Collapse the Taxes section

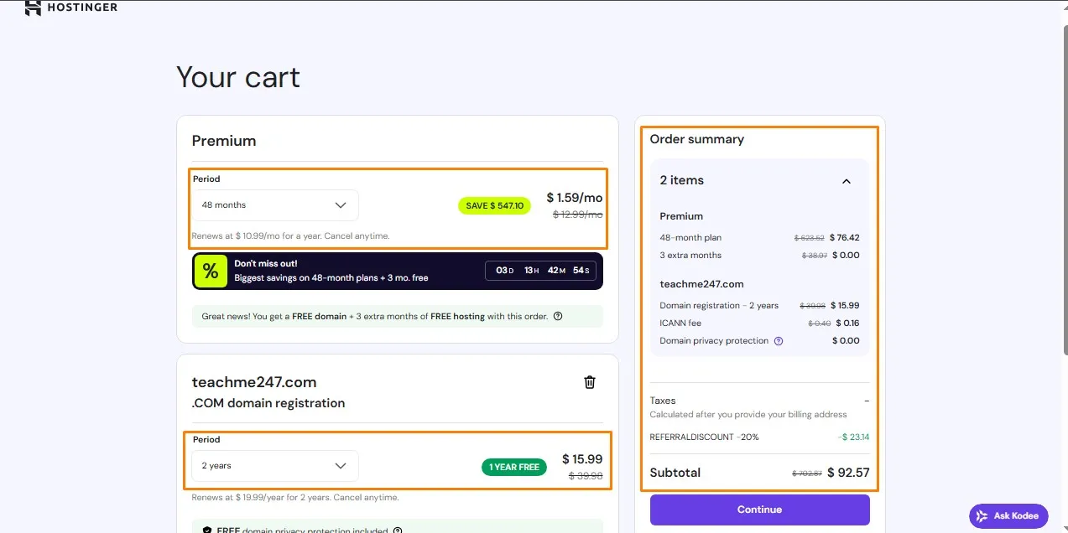(x=867, y=400)
